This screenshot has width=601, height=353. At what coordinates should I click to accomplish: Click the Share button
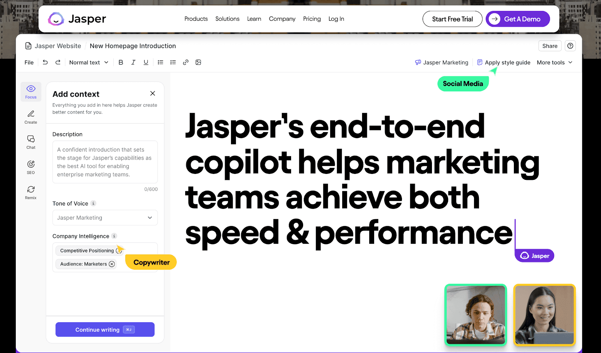(550, 46)
